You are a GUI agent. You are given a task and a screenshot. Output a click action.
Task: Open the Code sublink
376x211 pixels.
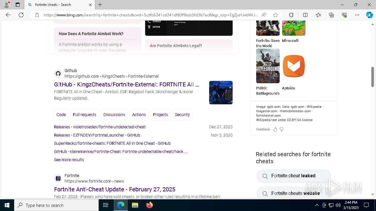[61, 115]
